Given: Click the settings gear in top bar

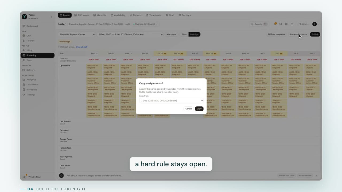Looking at the screenshot, I should 286,24.
